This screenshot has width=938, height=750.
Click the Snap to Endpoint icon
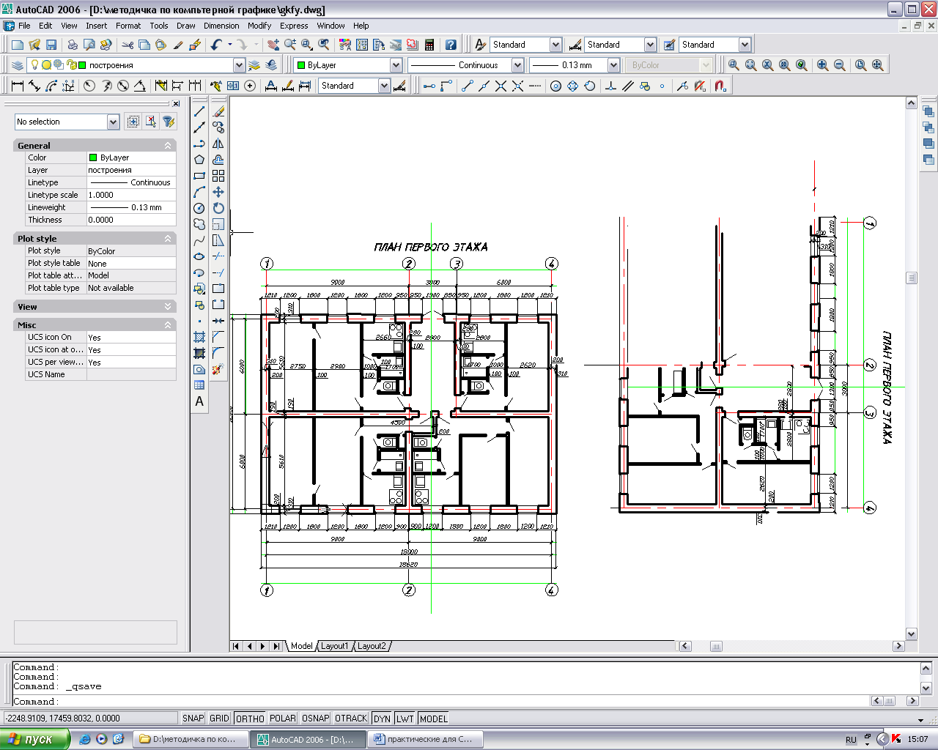pos(468,86)
